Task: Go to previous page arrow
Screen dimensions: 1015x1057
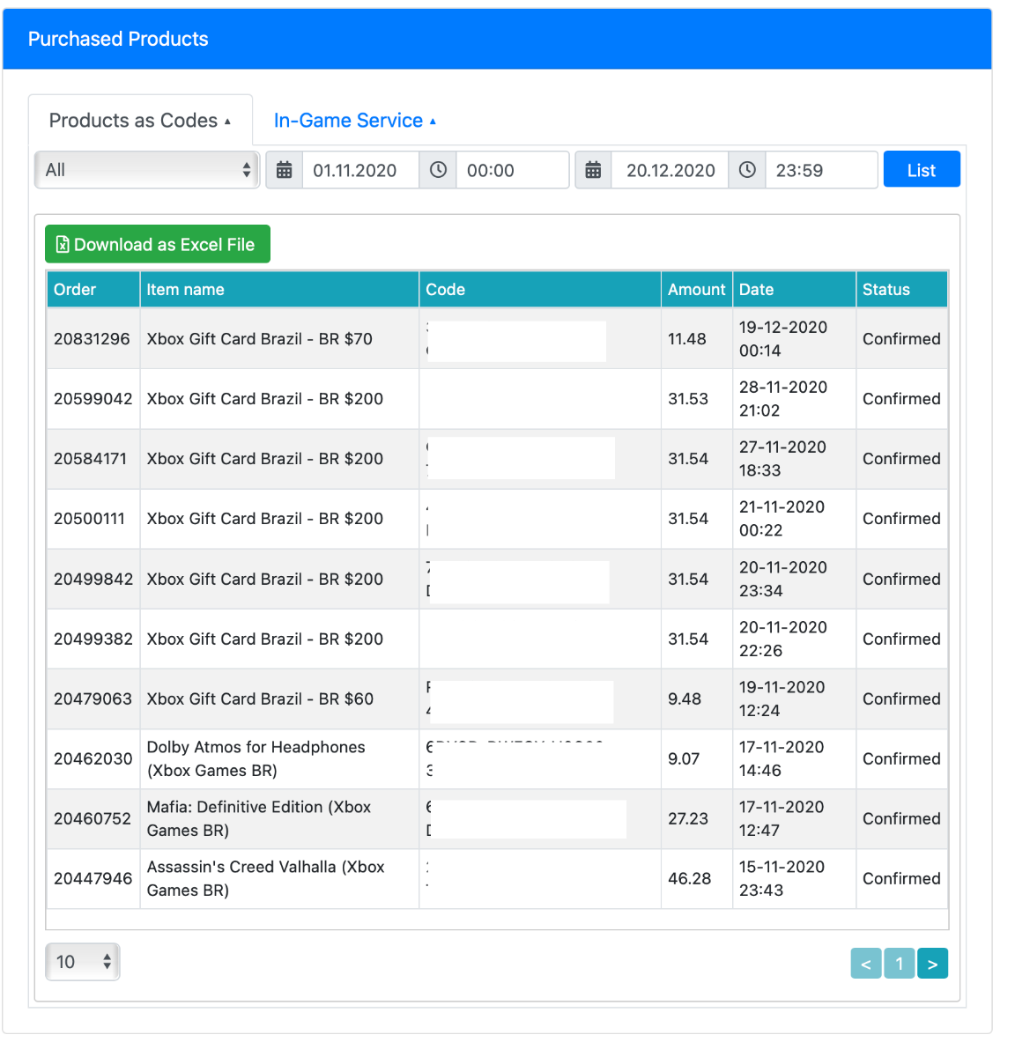Action: (866, 964)
